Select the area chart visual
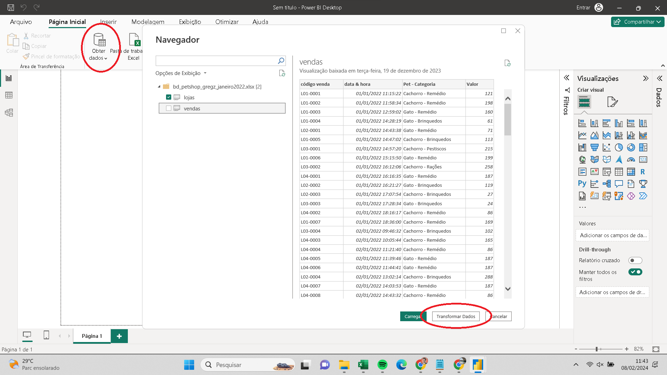Image resolution: width=667 pixels, height=375 pixels. 594,135
